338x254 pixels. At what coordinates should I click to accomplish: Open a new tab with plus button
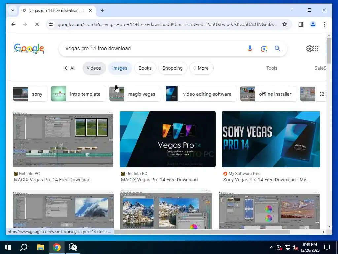[102, 10]
